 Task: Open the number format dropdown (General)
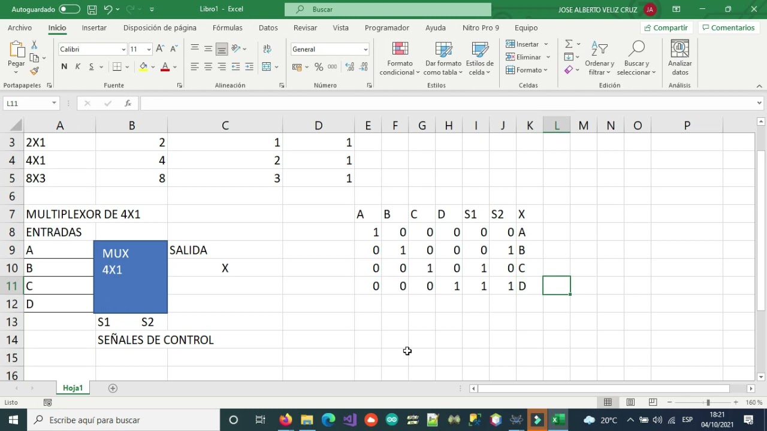366,49
